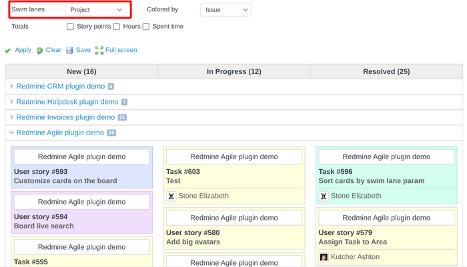Click the In Progress (12) column header
467x267 pixels.
(x=233, y=71)
